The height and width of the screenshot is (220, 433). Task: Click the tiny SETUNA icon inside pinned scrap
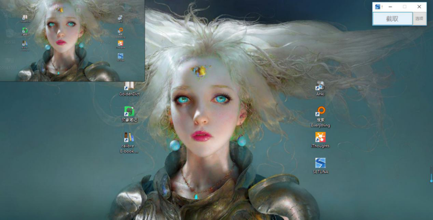[x=120, y=56]
